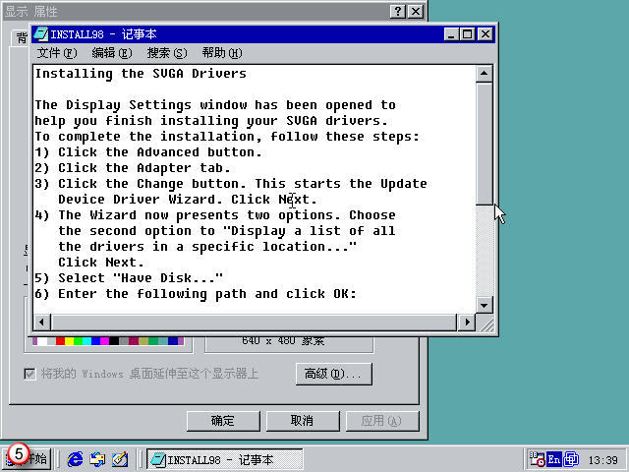Image resolution: width=629 pixels, height=472 pixels.
Task: Minimize the INSTALL98 Notepad window
Action: tap(452, 34)
